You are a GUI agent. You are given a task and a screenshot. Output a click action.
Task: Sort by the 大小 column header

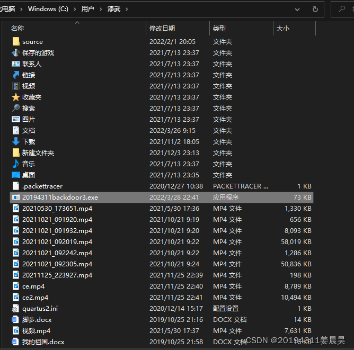pos(282,29)
